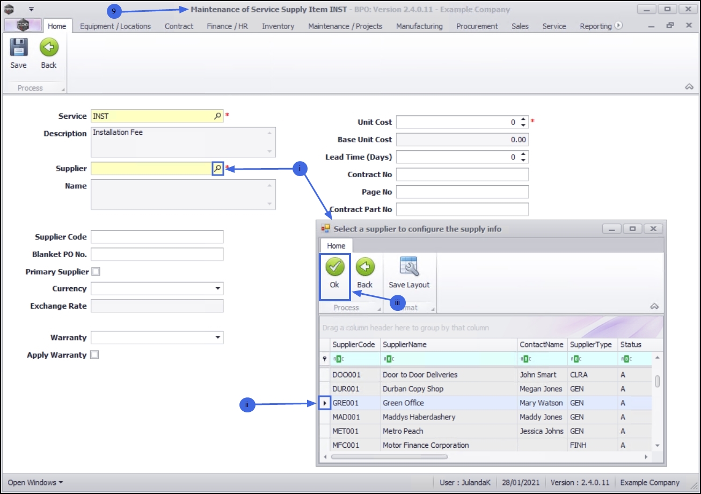Sort by the SupplierCode column header
The height and width of the screenshot is (494, 701).
click(x=355, y=345)
